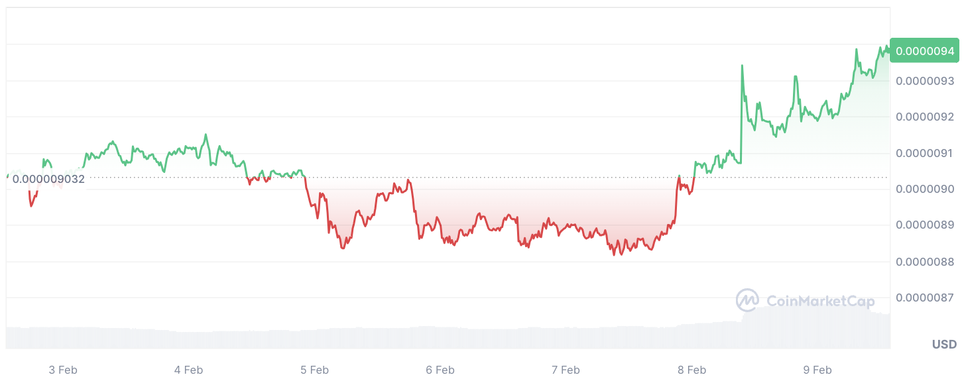Pick the 6 Feb date label
This screenshot has width=964, height=383.
[440, 370]
